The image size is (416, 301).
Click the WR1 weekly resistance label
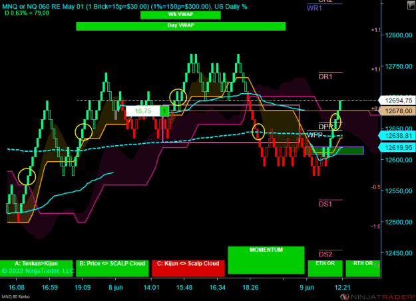click(x=314, y=8)
